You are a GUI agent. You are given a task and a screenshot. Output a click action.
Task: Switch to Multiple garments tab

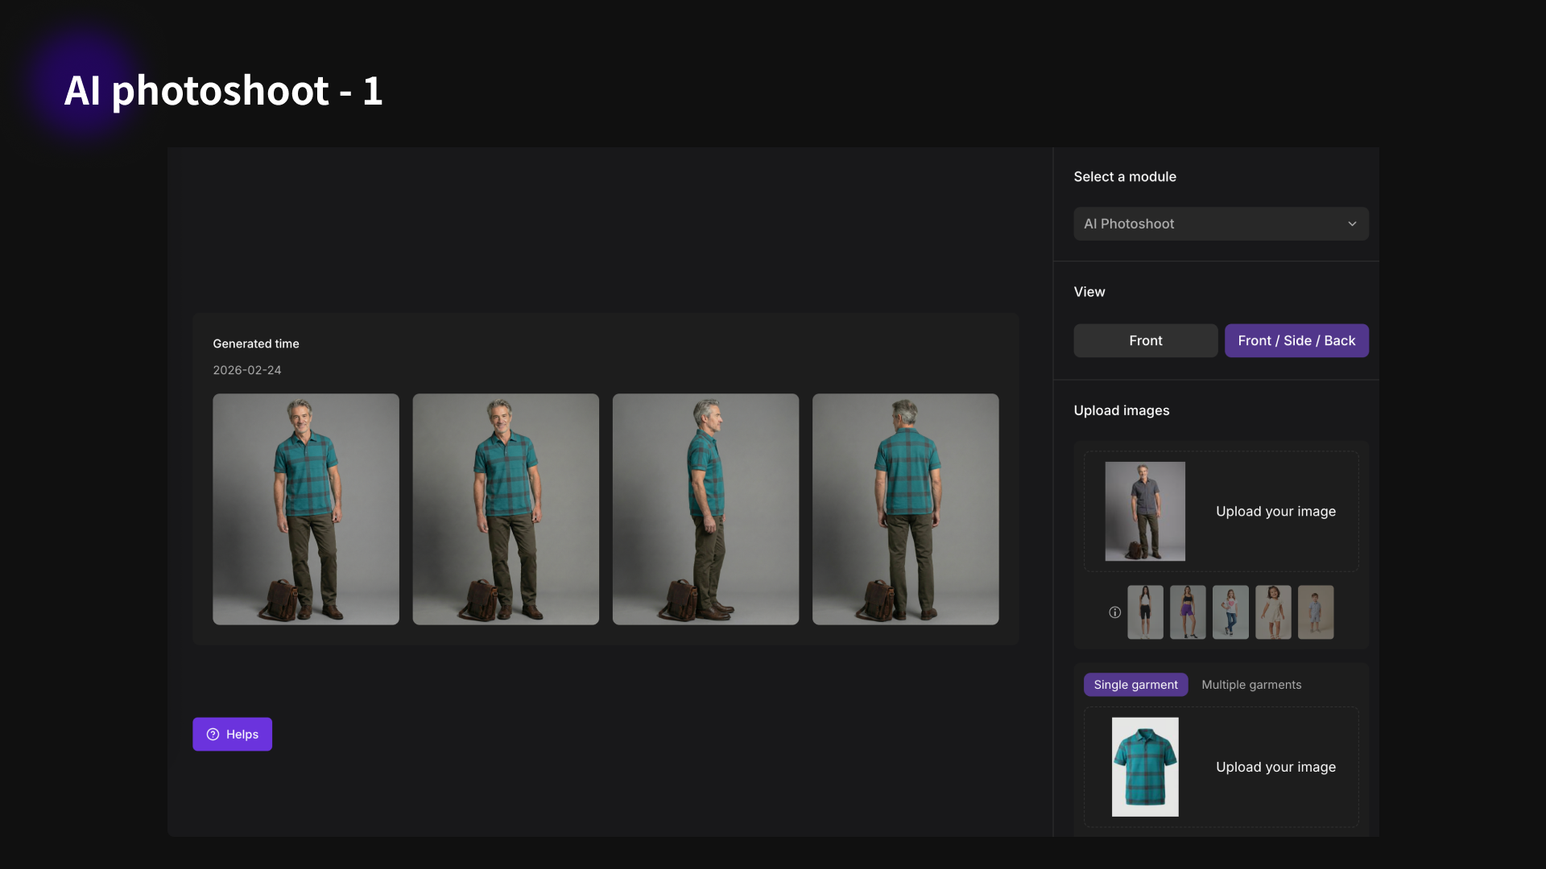click(x=1251, y=685)
